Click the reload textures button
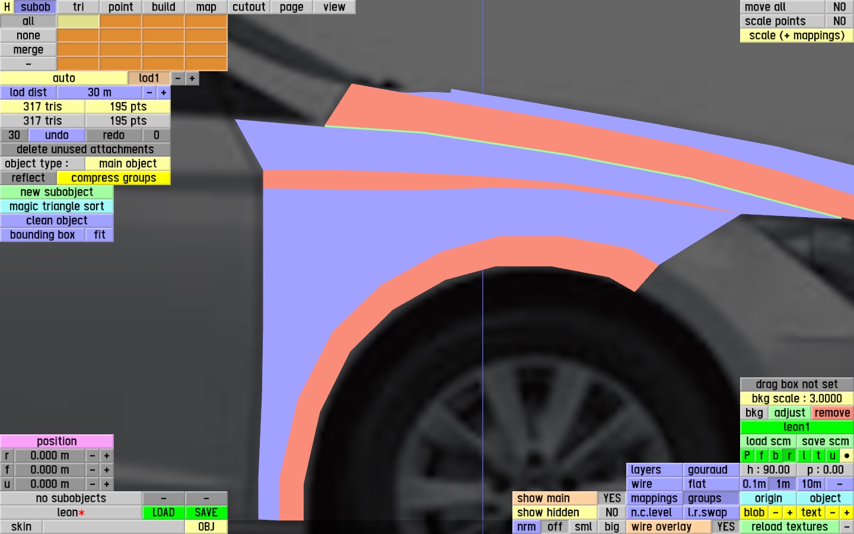Viewport: 854px width, 534px height. [790, 527]
